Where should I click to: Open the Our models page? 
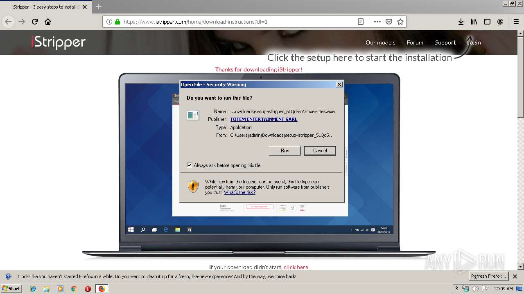[380, 42]
